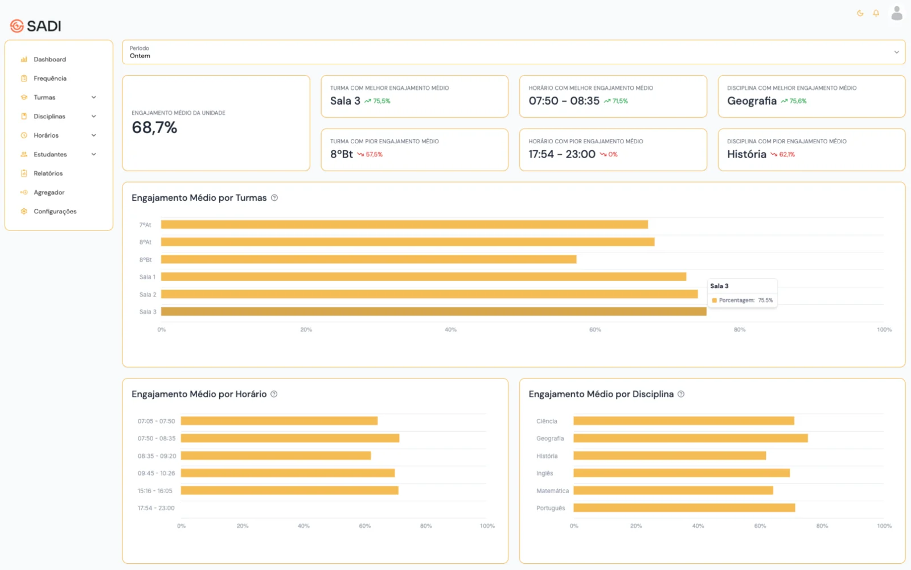Click the Matemática bar in Disciplina chart
The height and width of the screenshot is (570, 911).
(673, 490)
